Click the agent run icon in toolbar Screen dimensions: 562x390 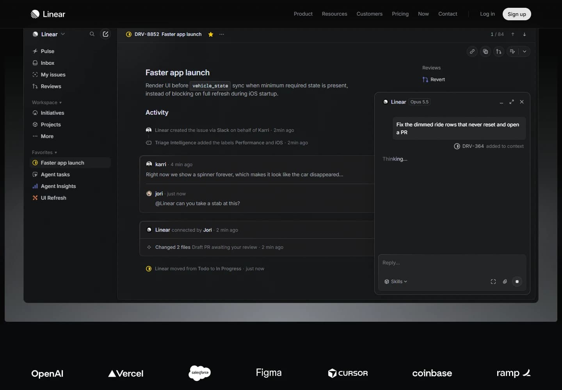pyautogui.click(x=512, y=51)
